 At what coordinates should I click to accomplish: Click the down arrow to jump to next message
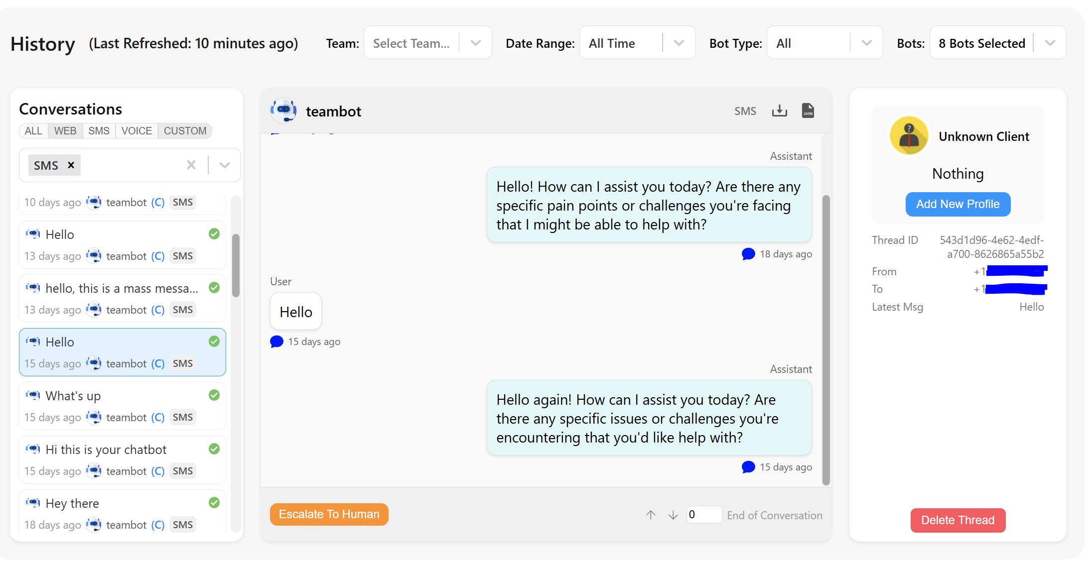coord(673,515)
